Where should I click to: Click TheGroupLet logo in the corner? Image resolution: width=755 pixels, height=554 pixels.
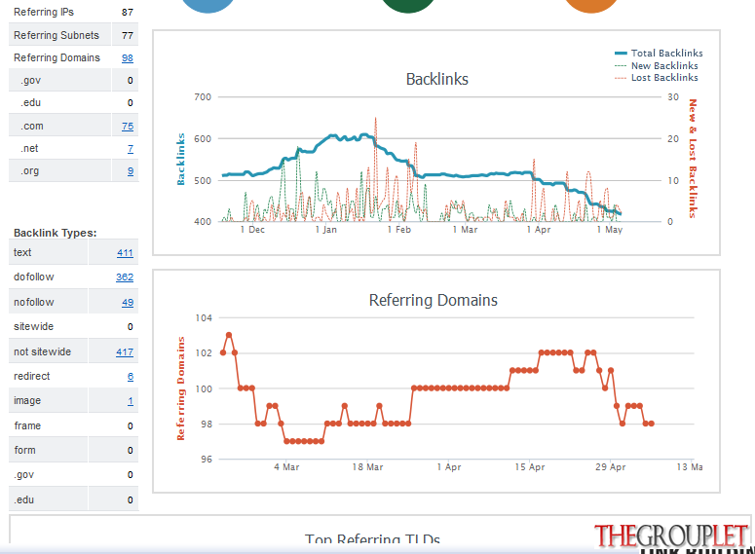pos(671,536)
